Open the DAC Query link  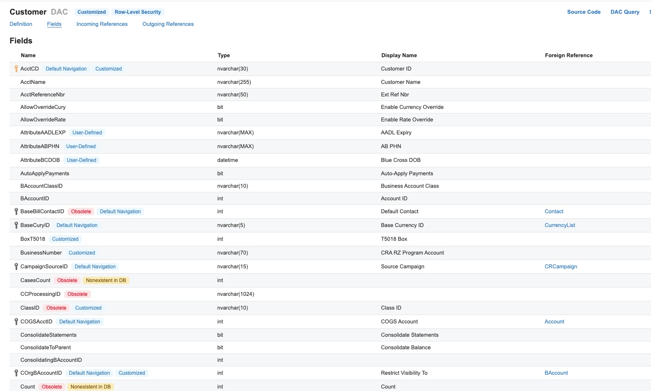[x=625, y=12]
